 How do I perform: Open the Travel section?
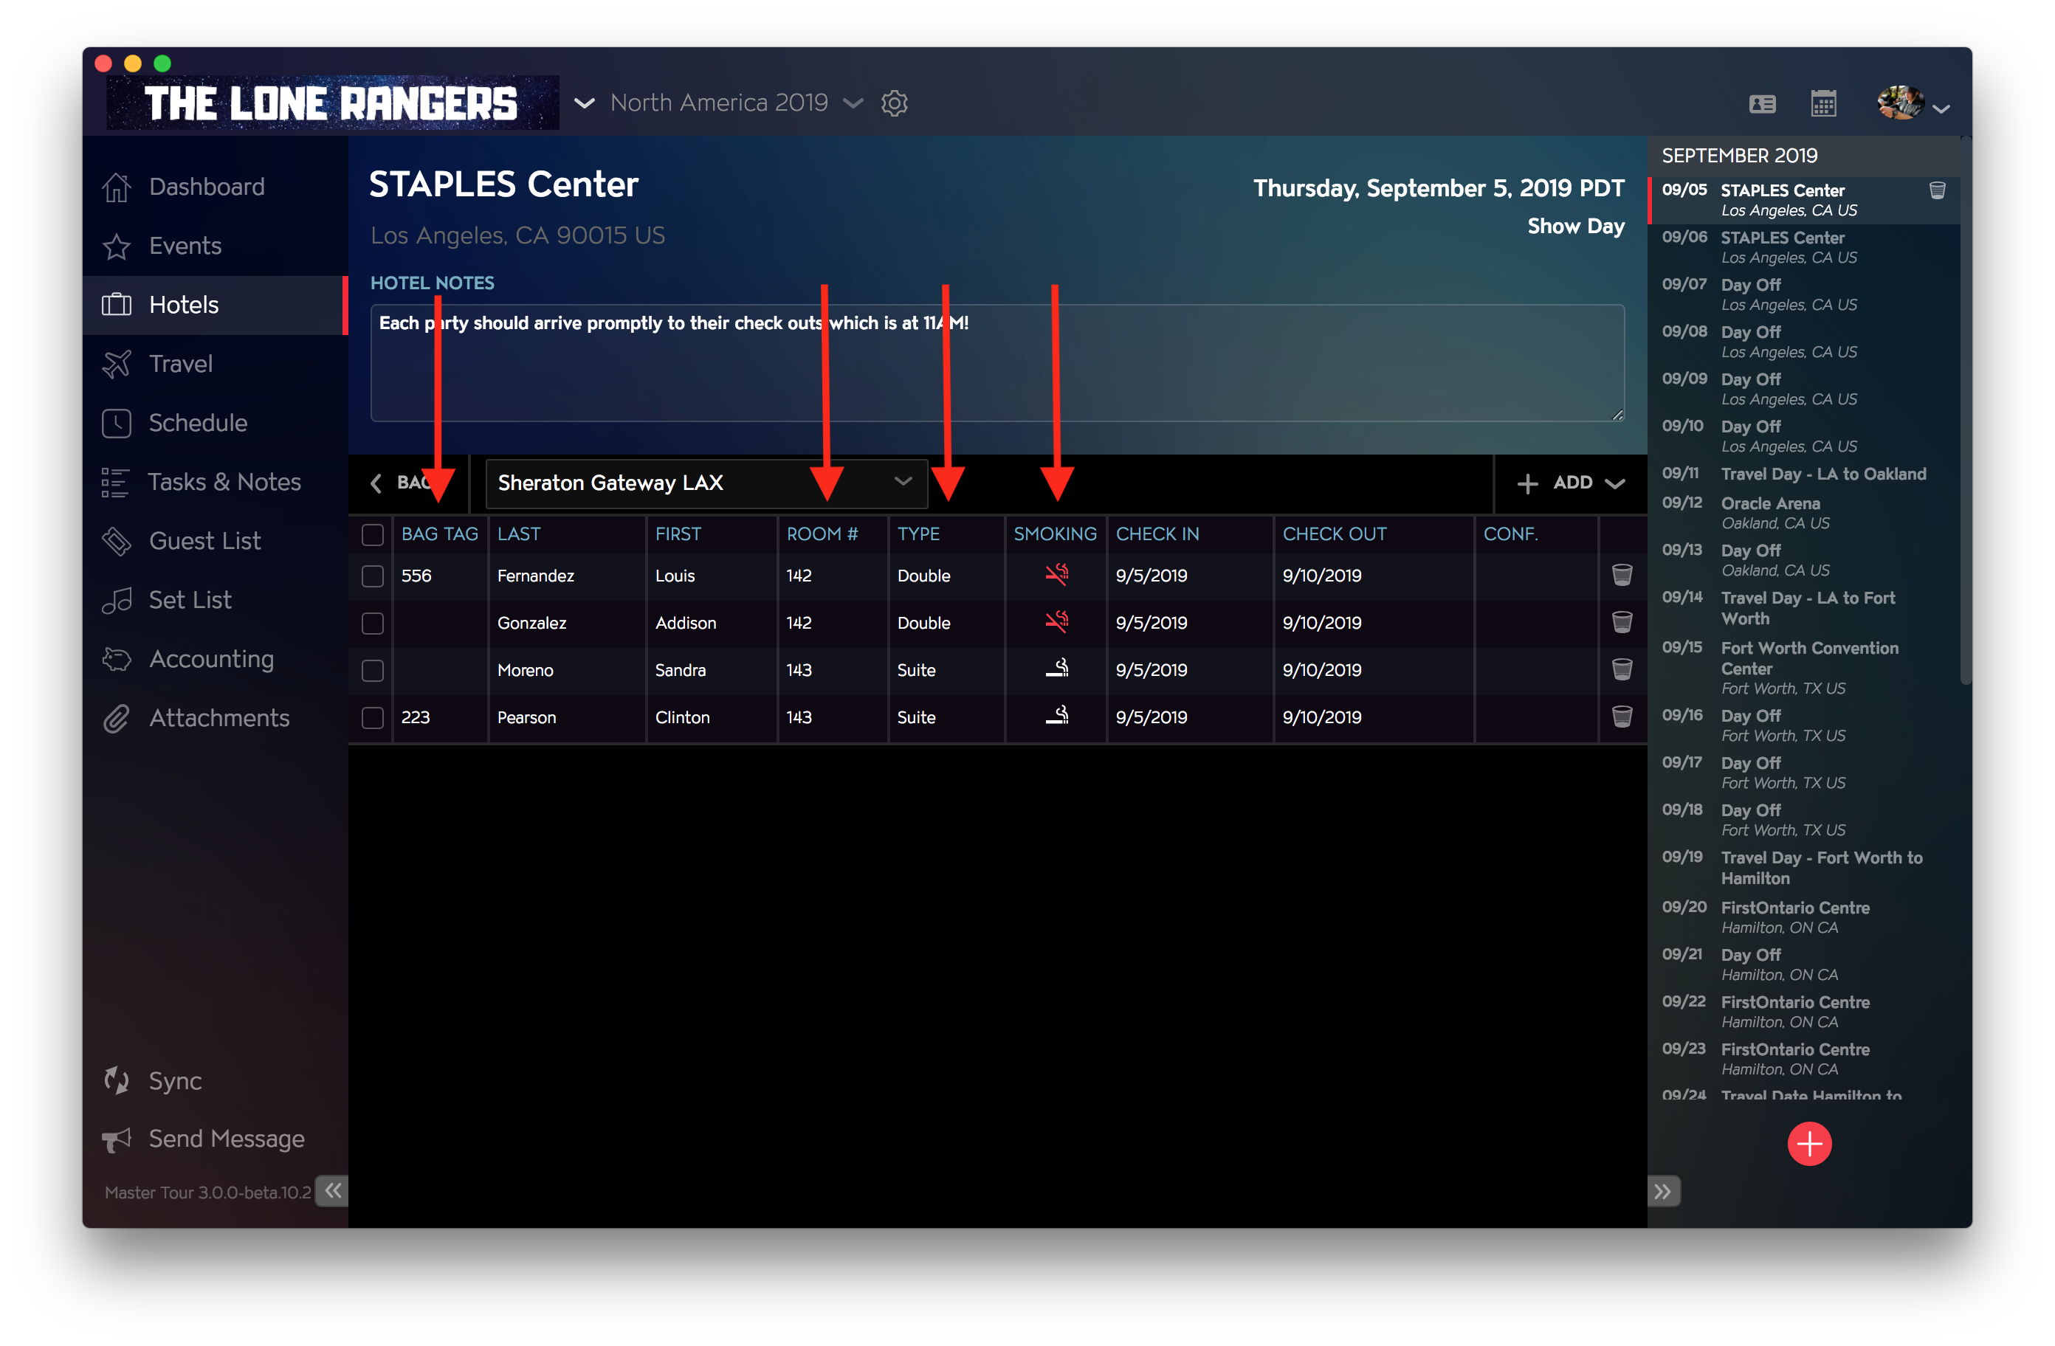point(215,364)
